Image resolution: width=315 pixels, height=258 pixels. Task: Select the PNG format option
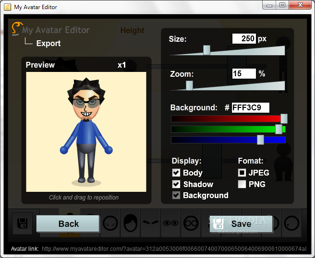tap(242, 184)
